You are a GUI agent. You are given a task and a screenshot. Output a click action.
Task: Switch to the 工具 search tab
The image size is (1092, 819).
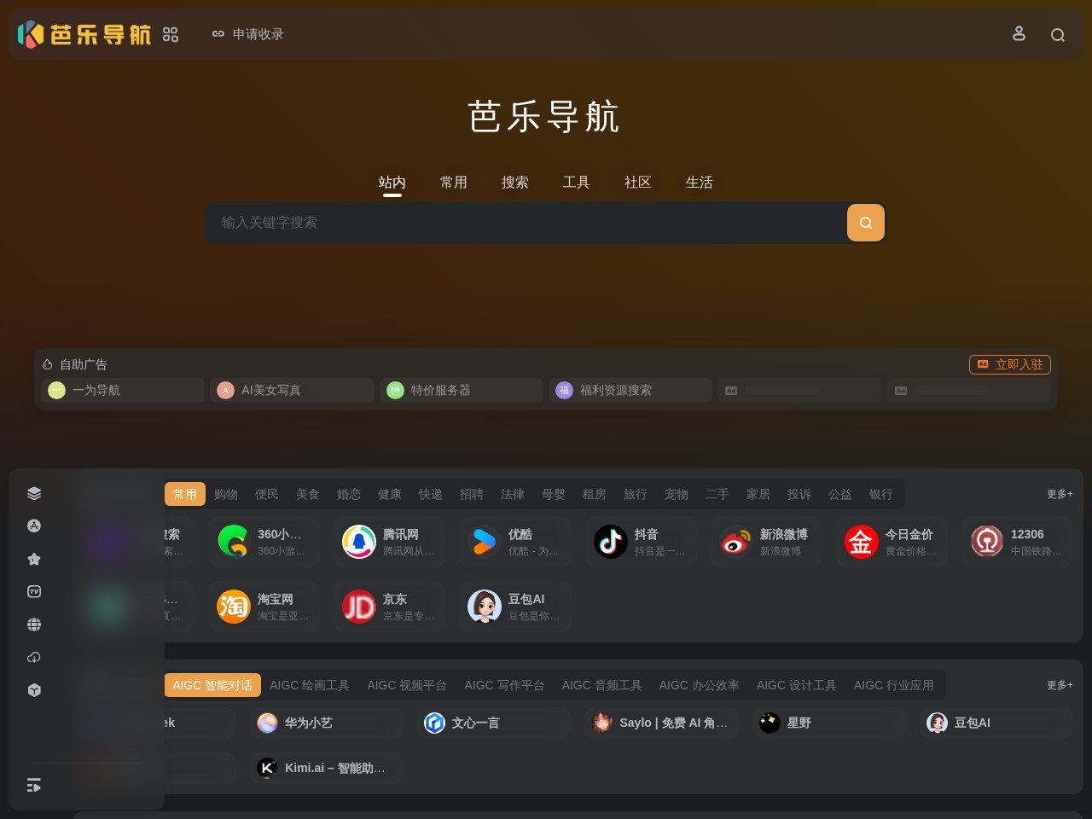pyautogui.click(x=576, y=183)
